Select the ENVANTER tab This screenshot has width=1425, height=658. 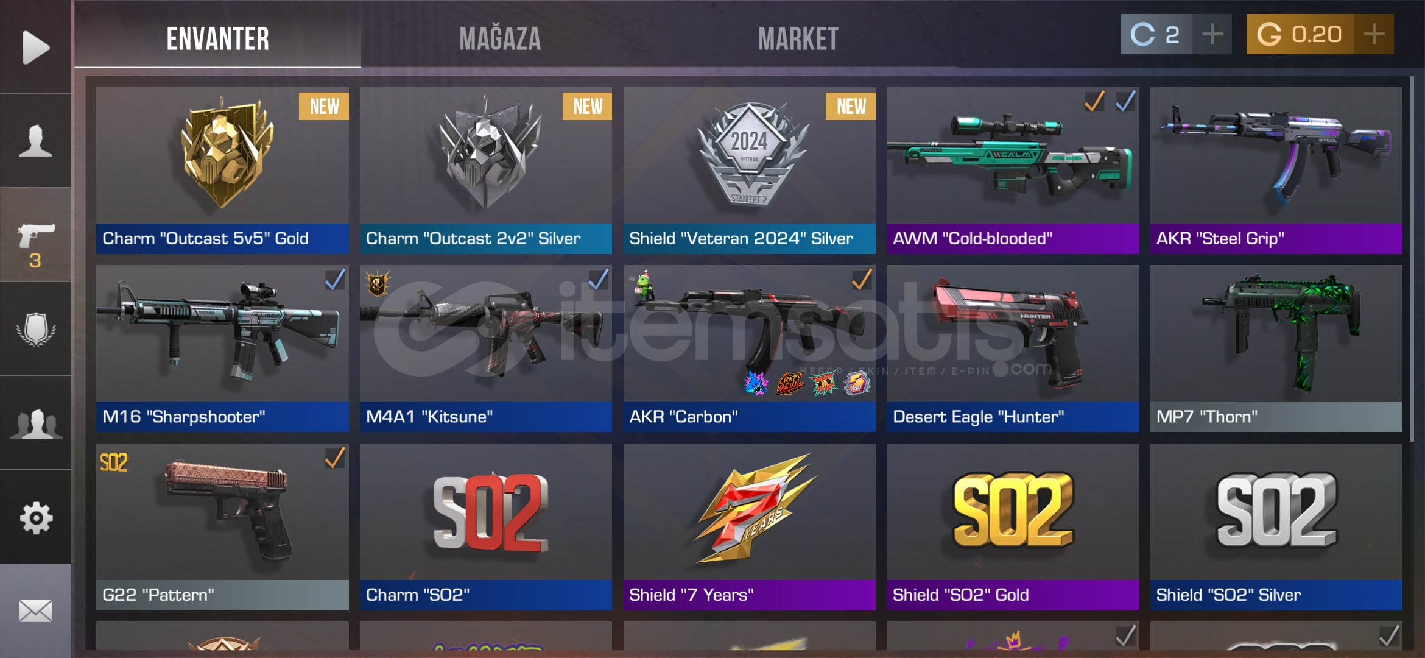pos(218,39)
